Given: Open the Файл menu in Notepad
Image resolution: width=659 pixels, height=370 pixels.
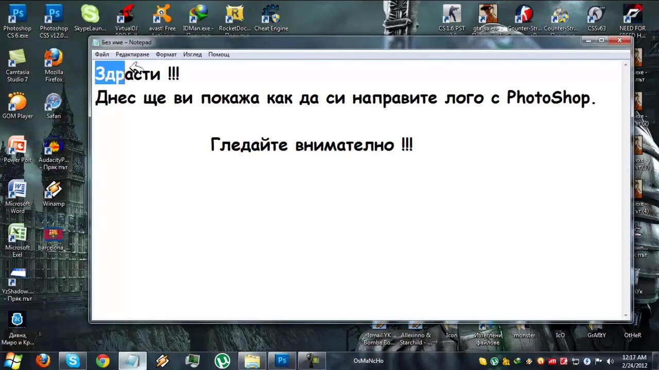Looking at the screenshot, I should (101, 54).
